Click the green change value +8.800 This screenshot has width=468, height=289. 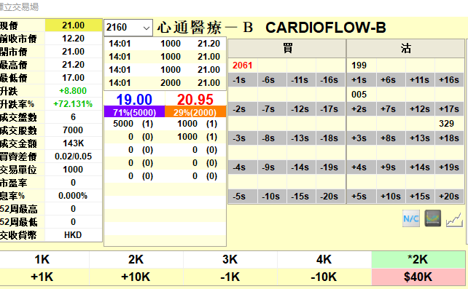pos(73,91)
